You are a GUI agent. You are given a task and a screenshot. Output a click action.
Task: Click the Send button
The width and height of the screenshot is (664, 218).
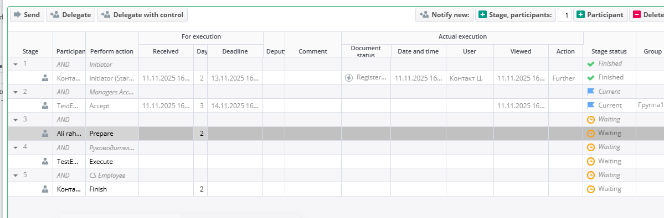[x=27, y=15]
